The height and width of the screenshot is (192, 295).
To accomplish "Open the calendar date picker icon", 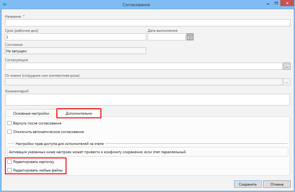I will [x=190, y=37].
